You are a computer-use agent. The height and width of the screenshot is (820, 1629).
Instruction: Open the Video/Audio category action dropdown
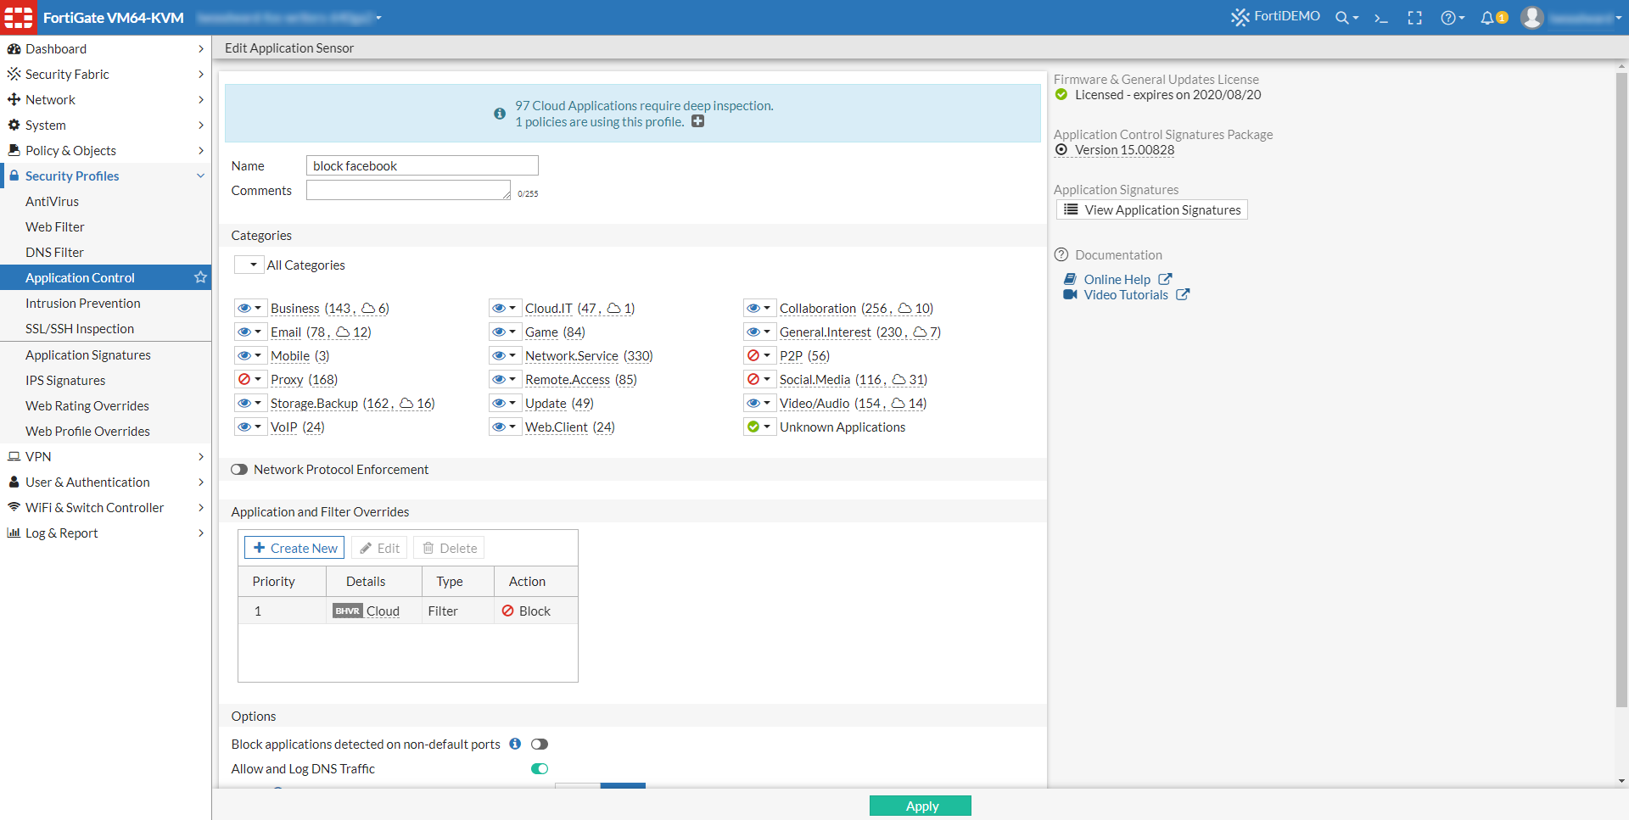(759, 403)
